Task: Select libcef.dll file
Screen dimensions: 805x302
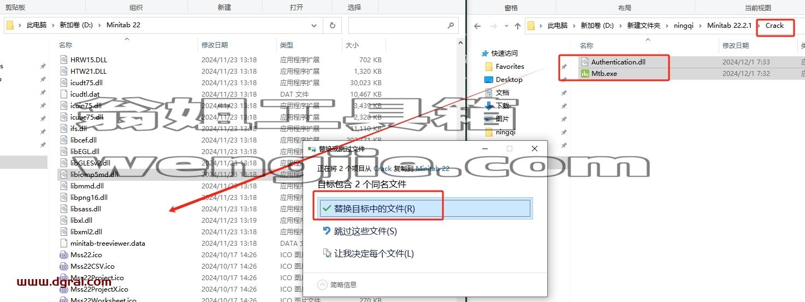Action: coord(84,140)
